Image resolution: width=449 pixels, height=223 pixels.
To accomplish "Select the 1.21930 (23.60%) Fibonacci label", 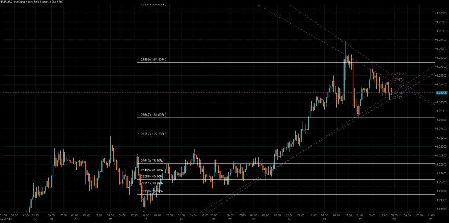I will [152, 191].
